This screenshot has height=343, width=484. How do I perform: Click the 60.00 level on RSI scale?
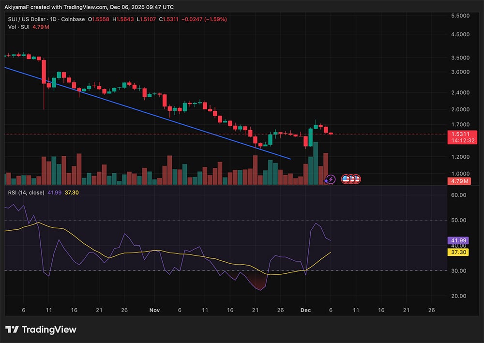[x=458, y=195]
